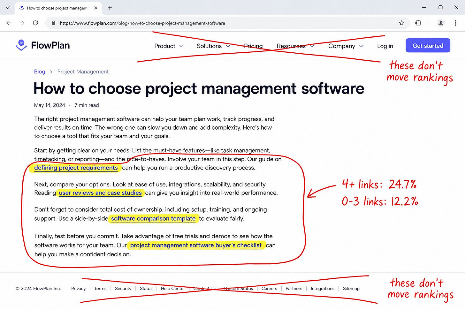465x310 pixels.
Task: Click the 'May 14, 2024' date text
Action: click(x=50, y=105)
